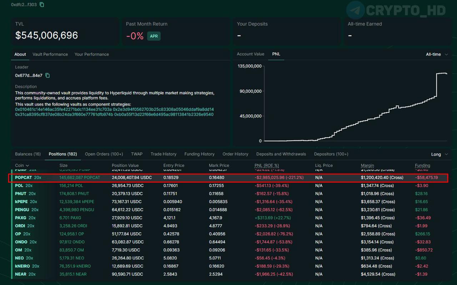Copy the vault address 0xdfc2...f303

coord(42,5)
